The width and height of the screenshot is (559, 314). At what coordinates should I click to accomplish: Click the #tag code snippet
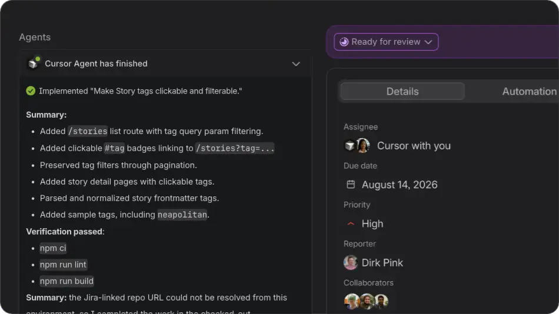click(114, 148)
